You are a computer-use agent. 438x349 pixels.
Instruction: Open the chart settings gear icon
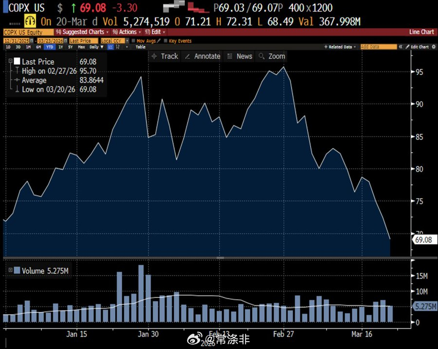pos(434,47)
